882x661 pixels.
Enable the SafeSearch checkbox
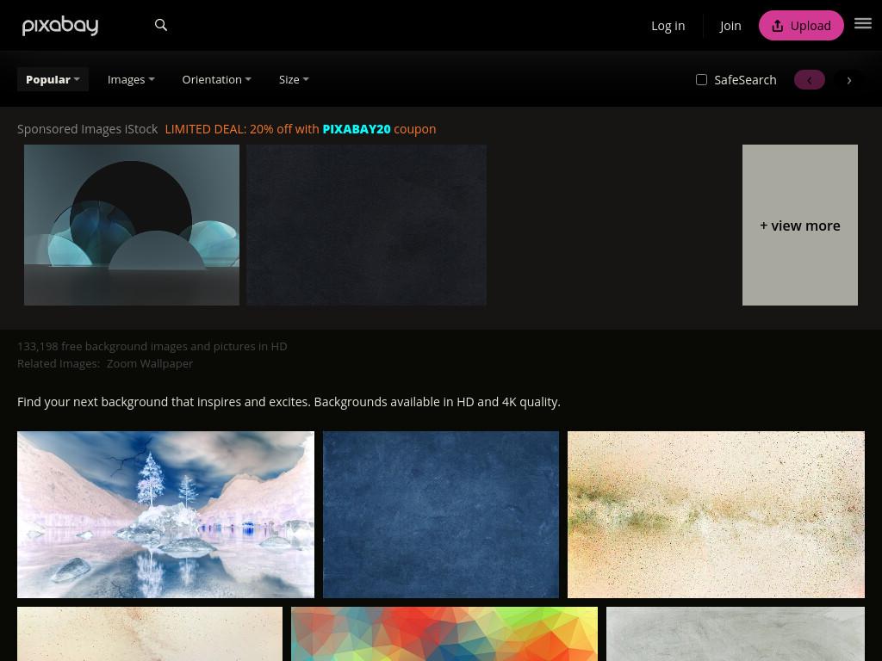tap(701, 80)
